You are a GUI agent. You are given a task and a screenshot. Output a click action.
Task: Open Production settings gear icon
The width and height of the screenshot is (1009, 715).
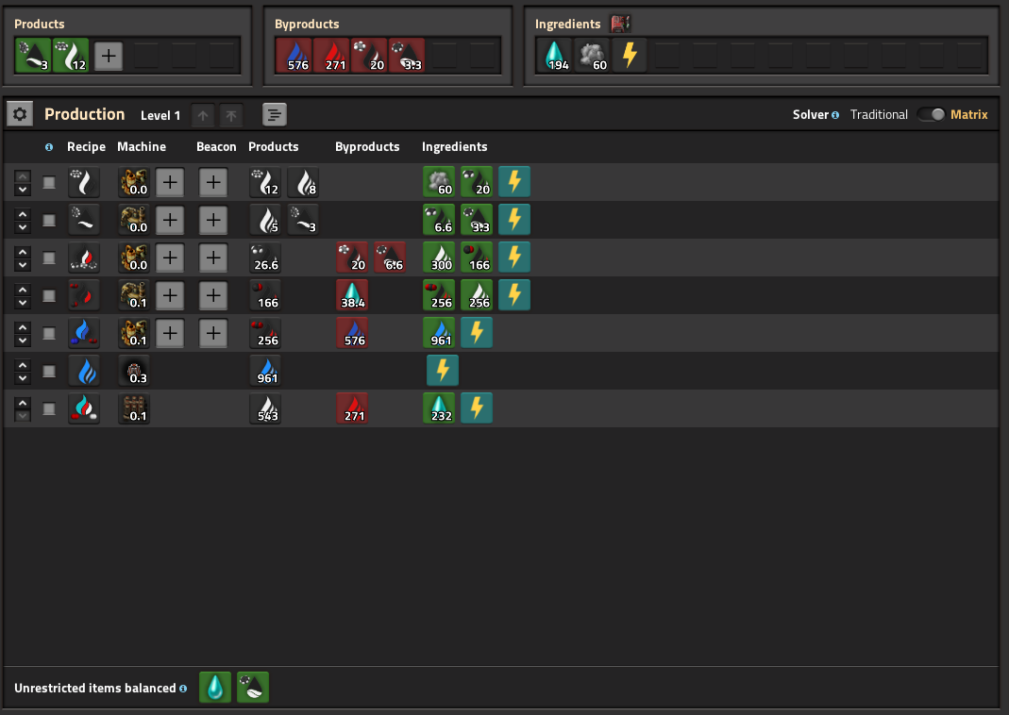point(20,114)
